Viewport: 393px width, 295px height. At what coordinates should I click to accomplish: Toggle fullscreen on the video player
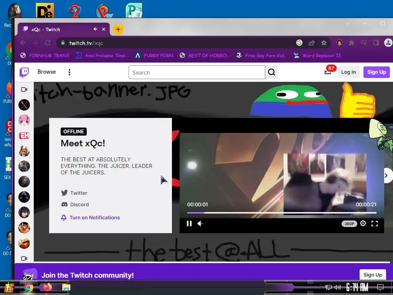(x=375, y=224)
